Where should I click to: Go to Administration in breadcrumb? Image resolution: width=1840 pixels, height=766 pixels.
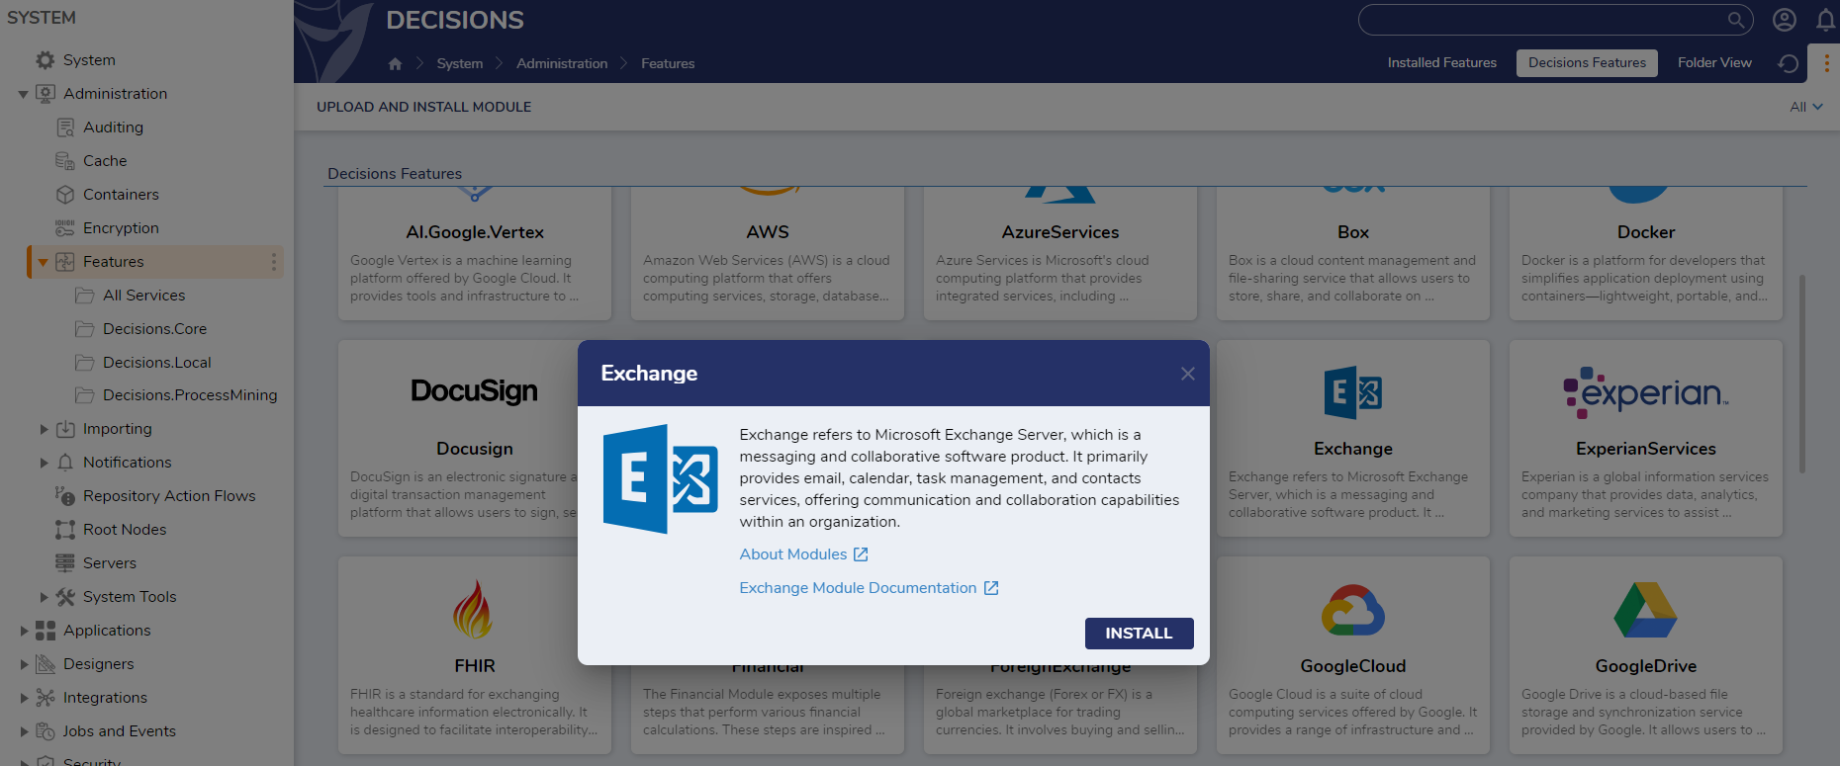coord(562,63)
